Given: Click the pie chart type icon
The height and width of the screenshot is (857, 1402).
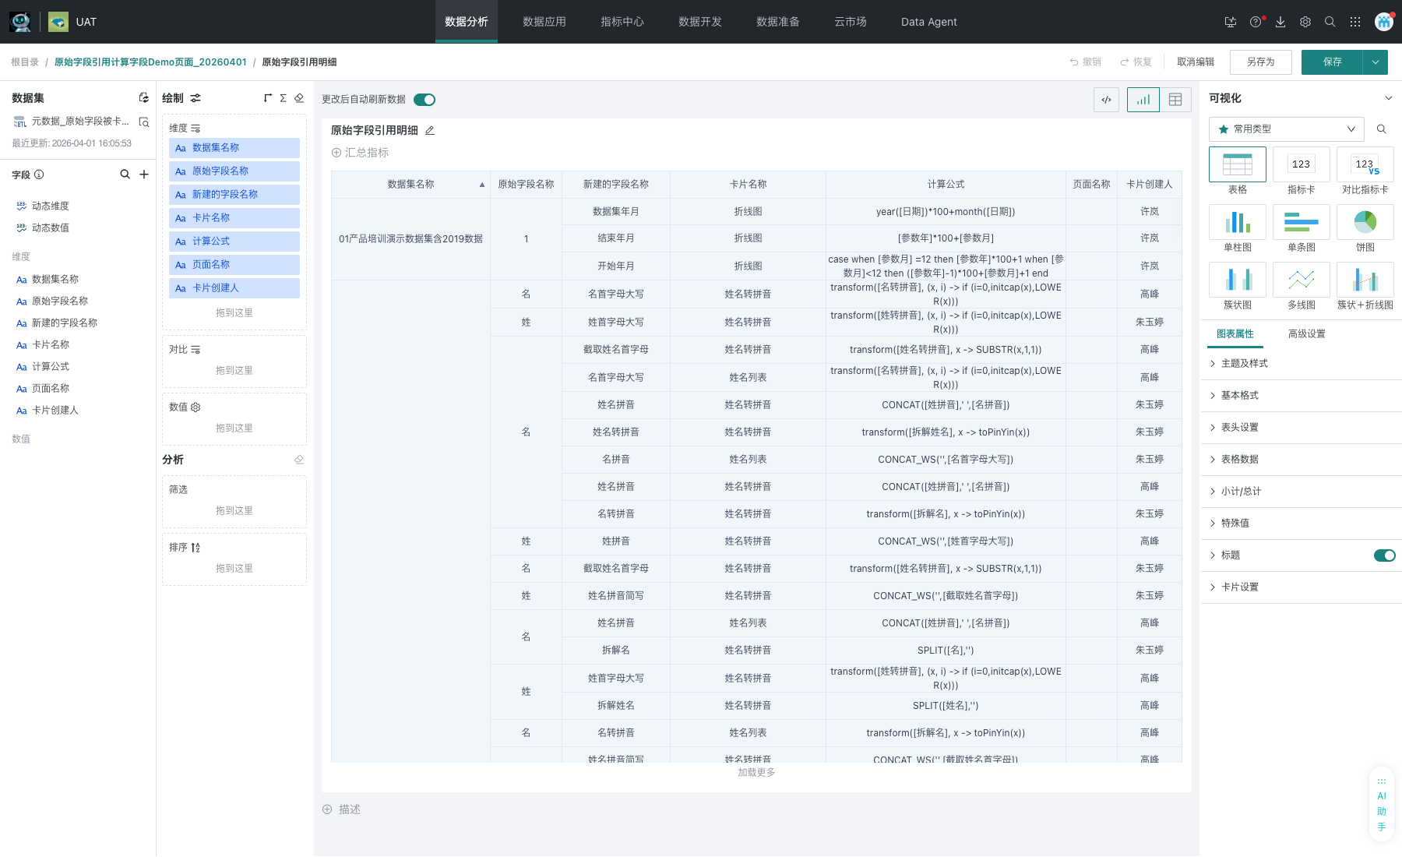Looking at the screenshot, I should pyautogui.click(x=1365, y=223).
